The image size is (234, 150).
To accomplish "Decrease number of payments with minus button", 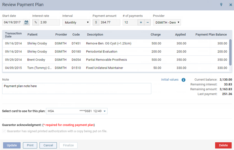I will [147, 22].
